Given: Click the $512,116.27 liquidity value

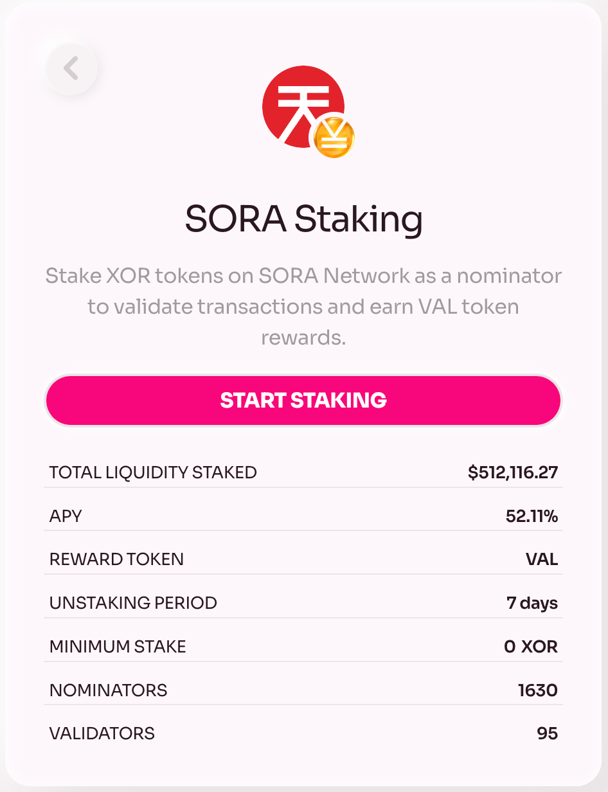Looking at the screenshot, I should click(x=513, y=473).
